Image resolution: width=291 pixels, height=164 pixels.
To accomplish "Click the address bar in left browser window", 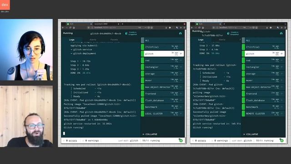I will click(120, 27).
